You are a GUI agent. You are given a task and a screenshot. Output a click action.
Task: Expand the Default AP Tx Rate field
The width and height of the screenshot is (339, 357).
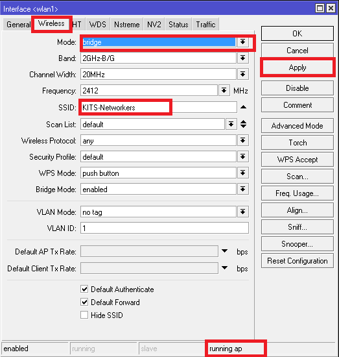[225, 251]
